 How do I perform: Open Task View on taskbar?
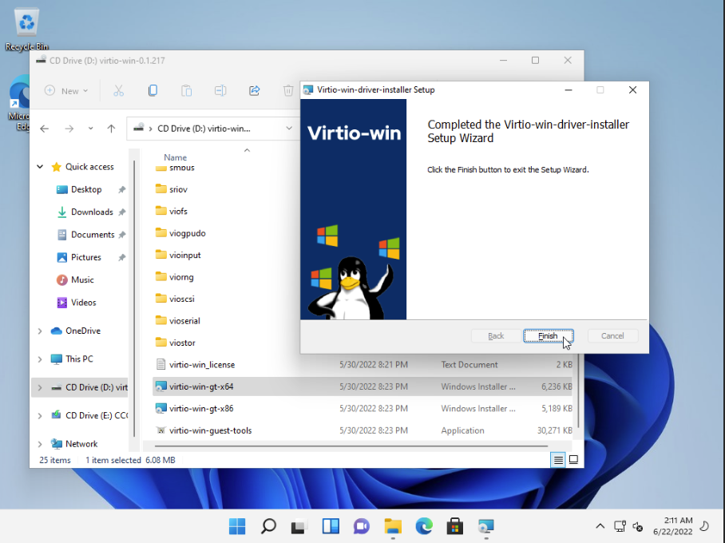[299, 526]
